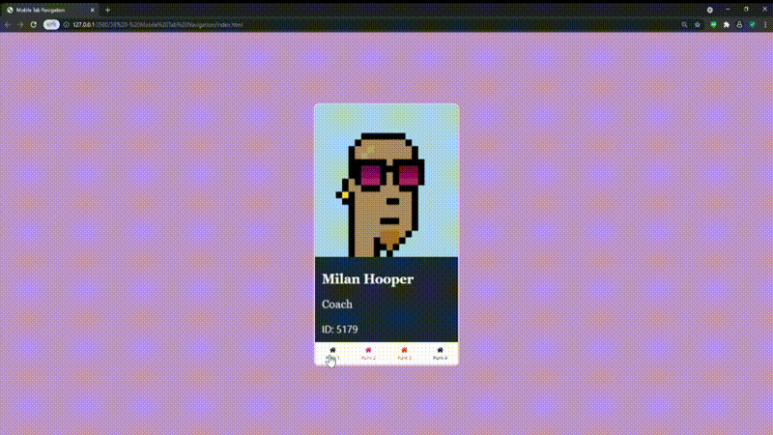Open the Chrome three-dot menu
This screenshot has height=435, width=773.
tap(765, 25)
